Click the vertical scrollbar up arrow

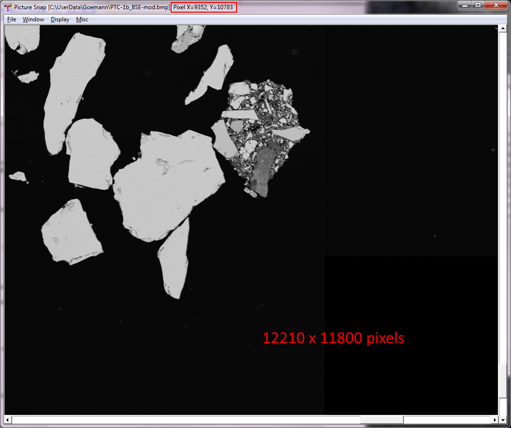(502, 30)
